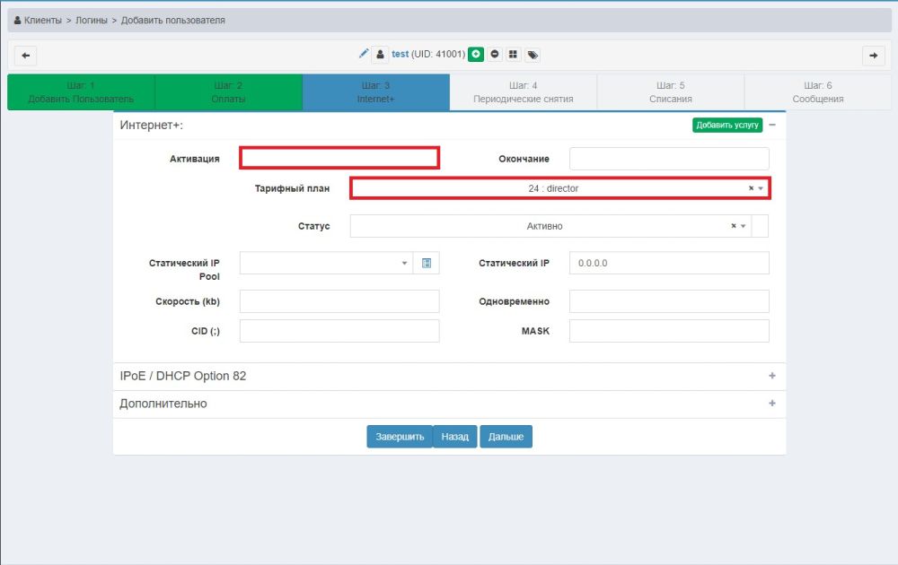This screenshot has width=898, height=565.
Task: Click the tags icon after UID
Action: pos(533,55)
